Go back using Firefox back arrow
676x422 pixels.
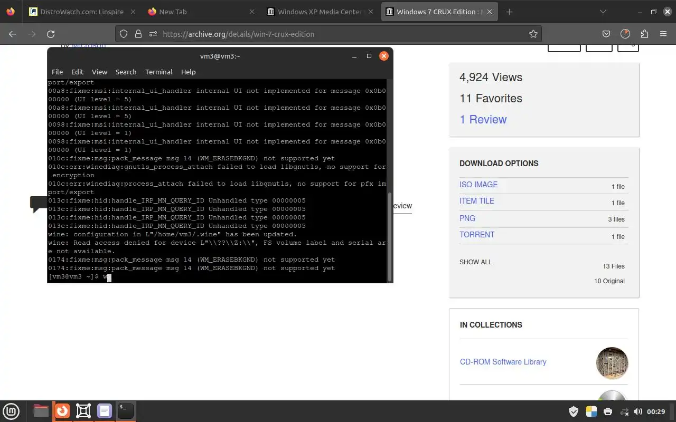(13, 34)
